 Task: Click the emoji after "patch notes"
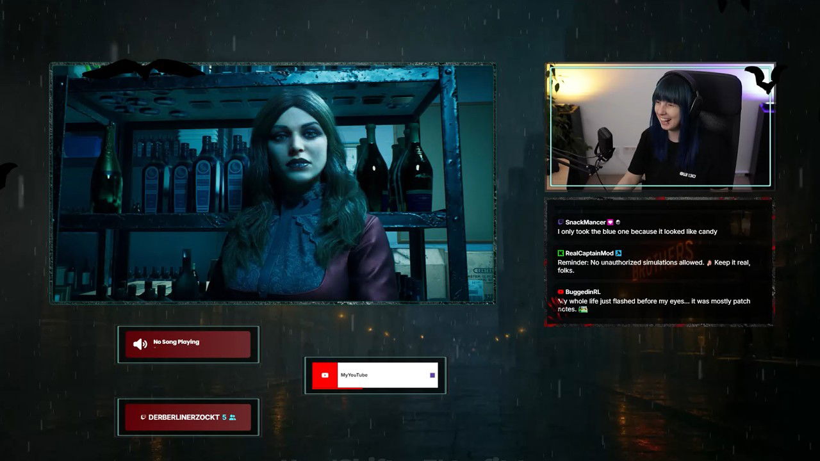tap(583, 309)
